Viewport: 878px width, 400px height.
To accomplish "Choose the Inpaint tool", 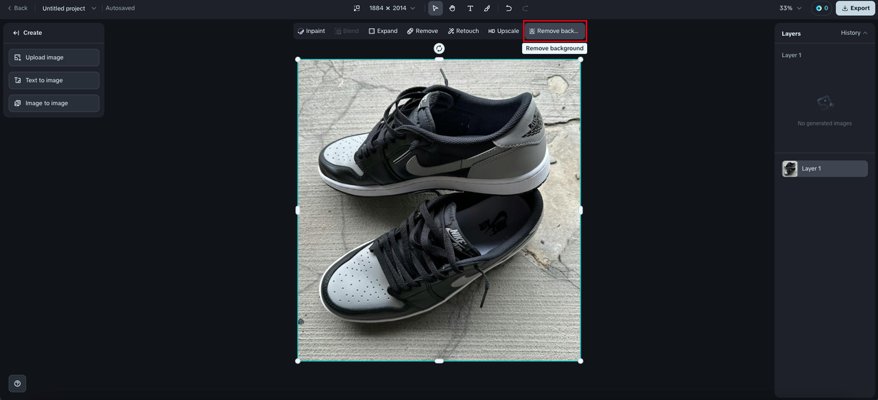I will click(x=311, y=31).
